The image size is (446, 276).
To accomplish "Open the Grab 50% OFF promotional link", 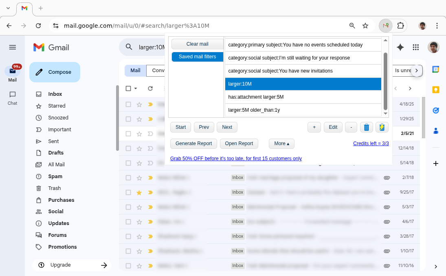I will click(236, 159).
